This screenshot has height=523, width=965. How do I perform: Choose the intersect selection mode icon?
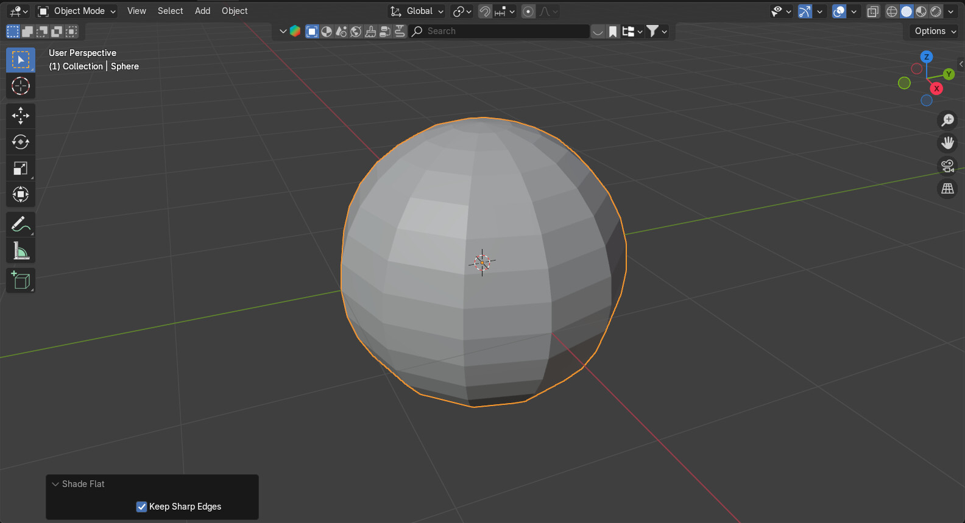[71, 31]
